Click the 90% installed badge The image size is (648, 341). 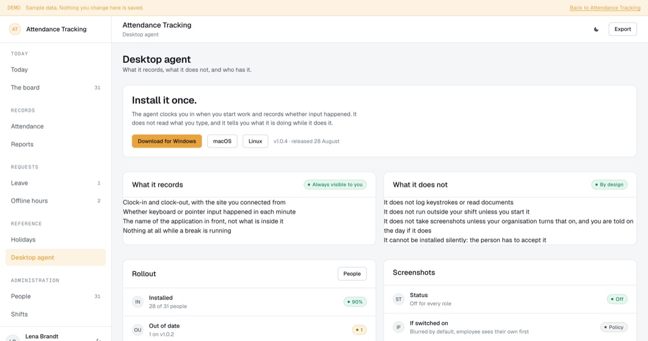point(355,302)
